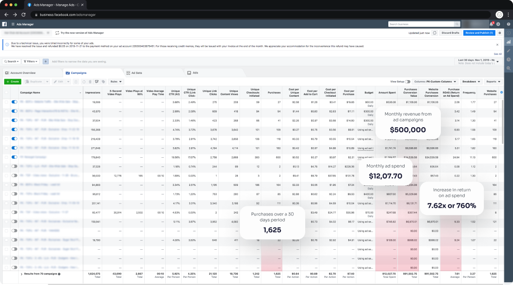The image size is (513, 285).
Task: Click the pencil edit icon in sidebar
Action: (508, 51)
